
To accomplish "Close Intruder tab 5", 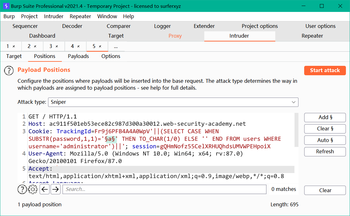I will coord(100,46).
